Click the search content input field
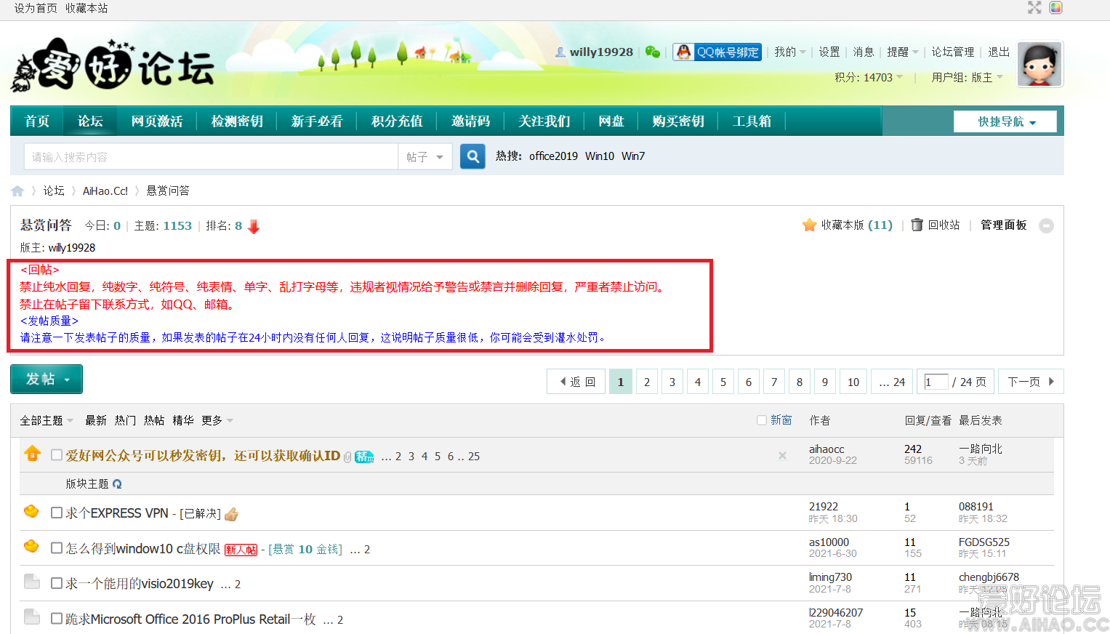Screen dimensions: 1110x634 pos(211,157)
